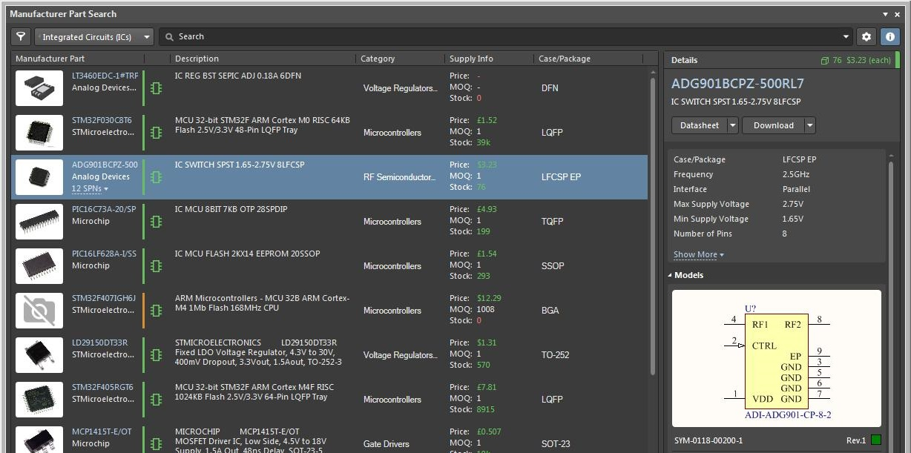Screen dimensions: 911x453
Task: Click the '£12.29' price value
Action: (x=489, y=298)
